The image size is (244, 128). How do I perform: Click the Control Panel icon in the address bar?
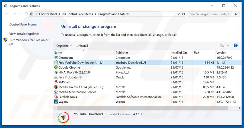point(32,14)
